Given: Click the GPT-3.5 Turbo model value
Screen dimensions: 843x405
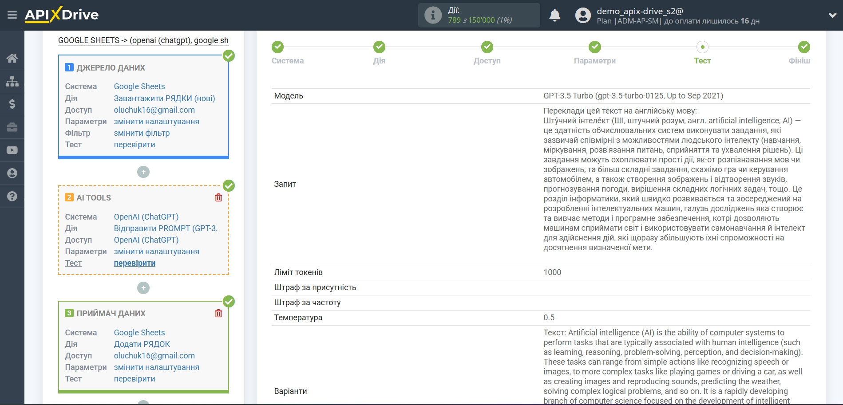Looking at the screenshot, I should (633, 96).
